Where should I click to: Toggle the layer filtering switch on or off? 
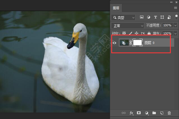(x=176, y=17)
